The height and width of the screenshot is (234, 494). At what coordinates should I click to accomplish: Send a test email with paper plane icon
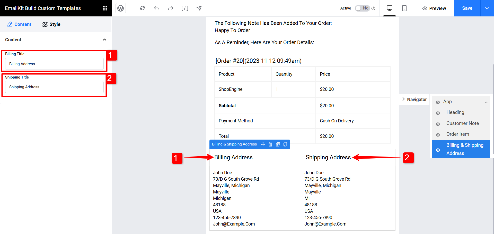tap(199, 8)
